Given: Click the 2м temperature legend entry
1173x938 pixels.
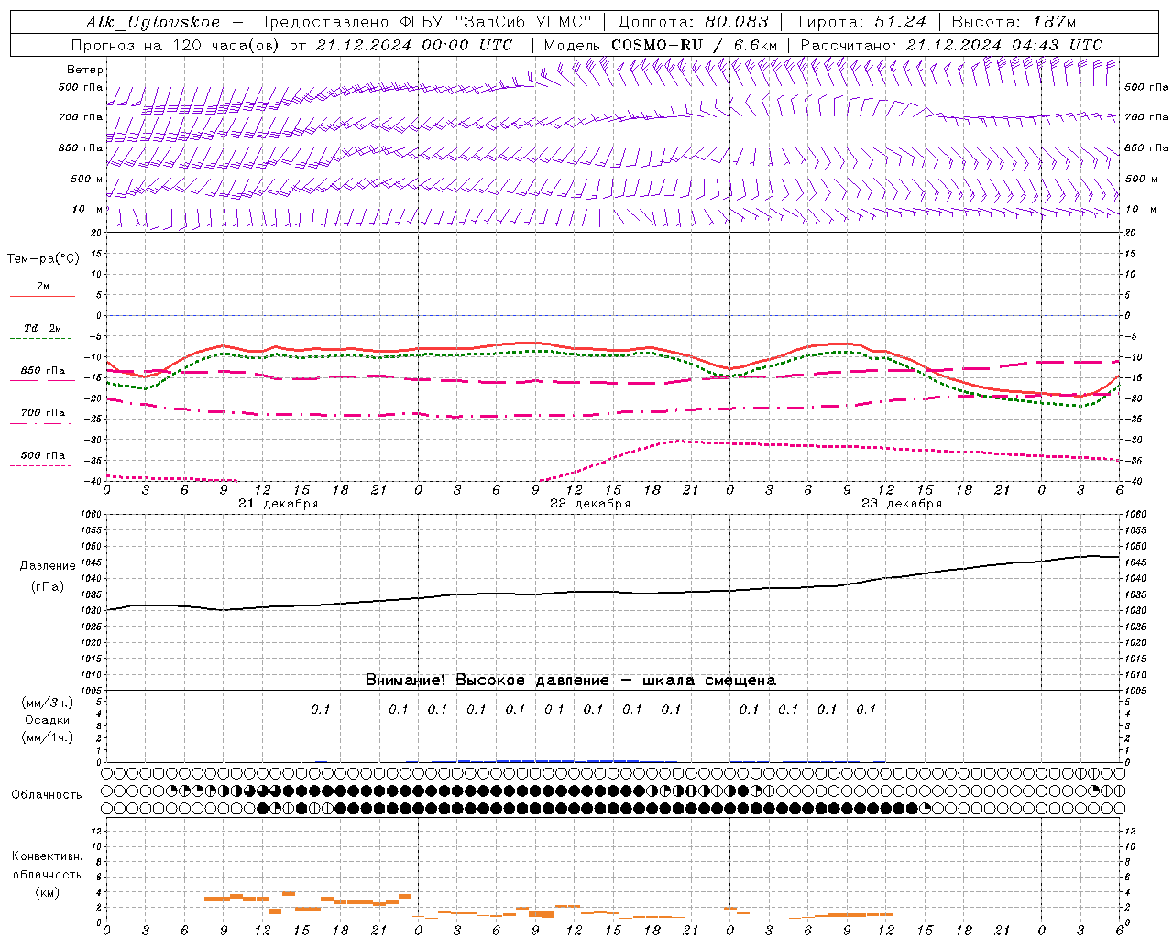Looking at the screenshot, I should point(43,287).
